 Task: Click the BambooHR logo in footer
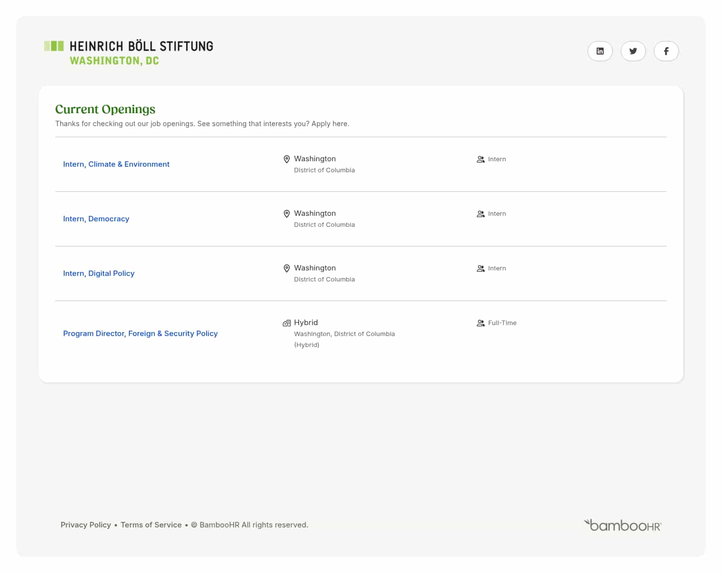coord(623,525)
